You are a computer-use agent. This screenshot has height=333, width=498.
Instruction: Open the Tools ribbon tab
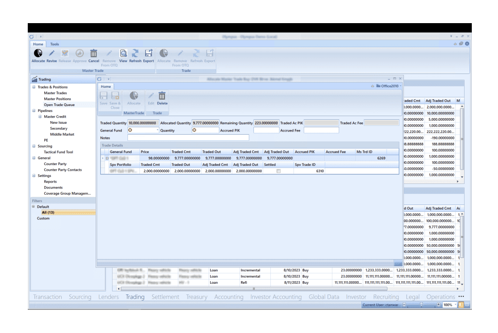point(54,44)
